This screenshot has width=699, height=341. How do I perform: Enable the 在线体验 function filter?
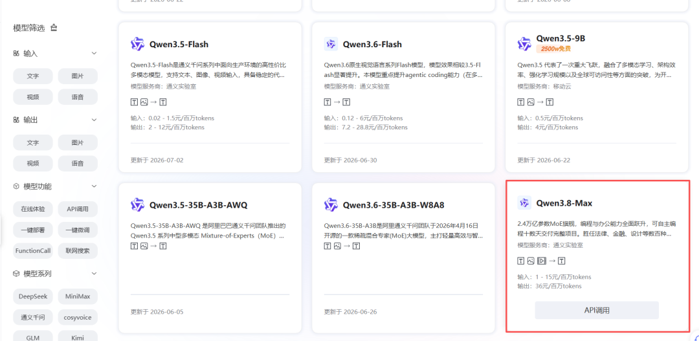pyautogui.click(x=33, y=209)
